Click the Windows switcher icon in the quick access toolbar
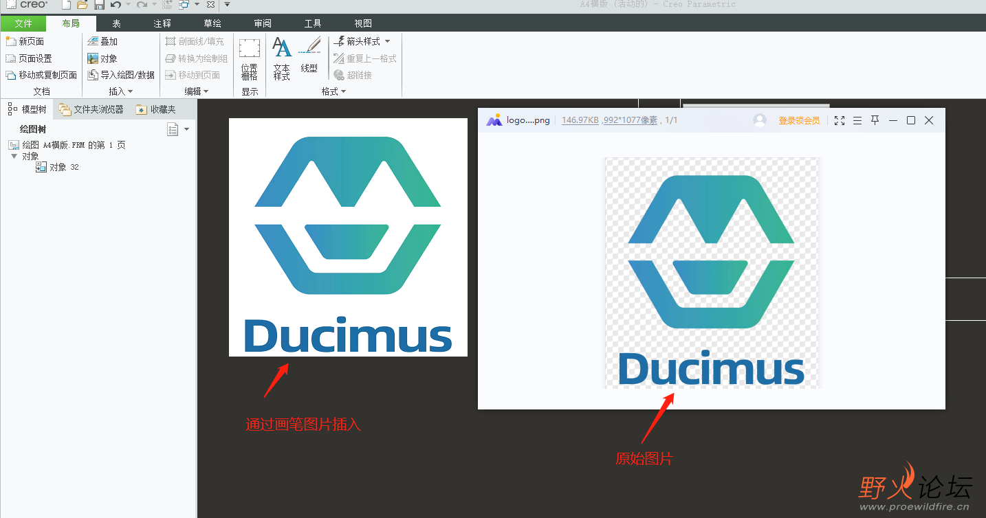 click(x=184, y=5)
